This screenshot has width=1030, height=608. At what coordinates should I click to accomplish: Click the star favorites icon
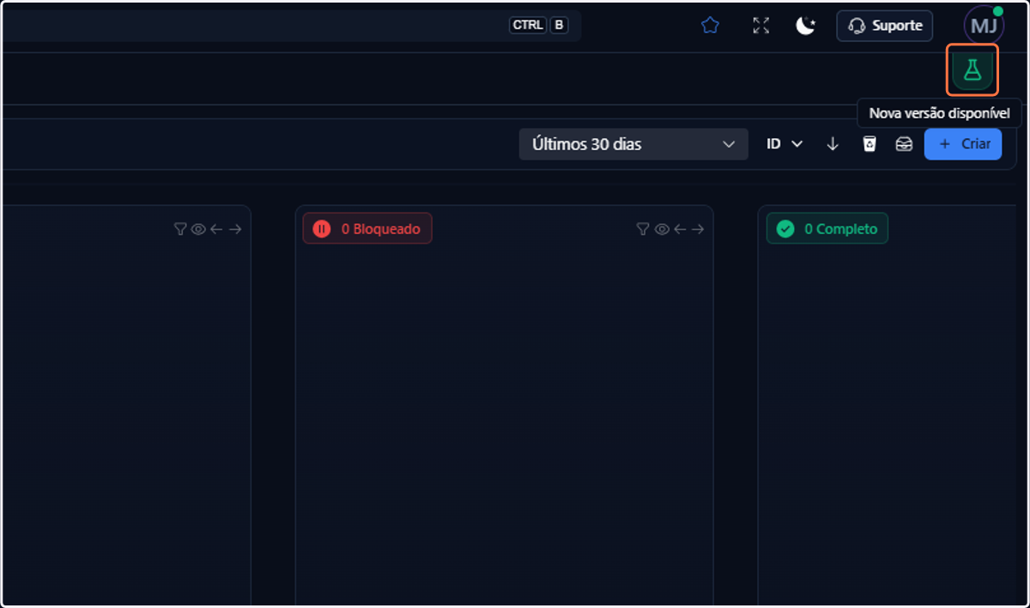[x=710, y=26]
